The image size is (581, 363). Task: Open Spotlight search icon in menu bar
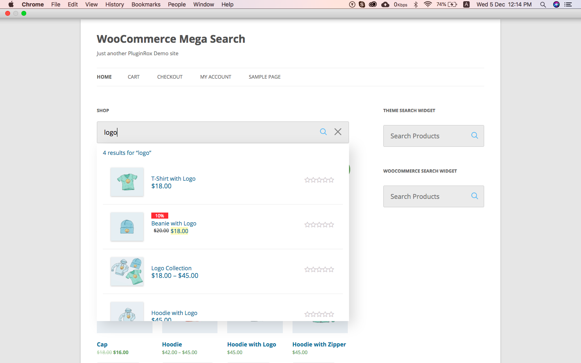pos(543,4)
